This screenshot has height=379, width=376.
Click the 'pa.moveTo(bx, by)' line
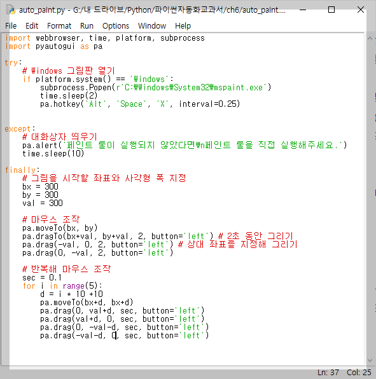pos(60,228)
